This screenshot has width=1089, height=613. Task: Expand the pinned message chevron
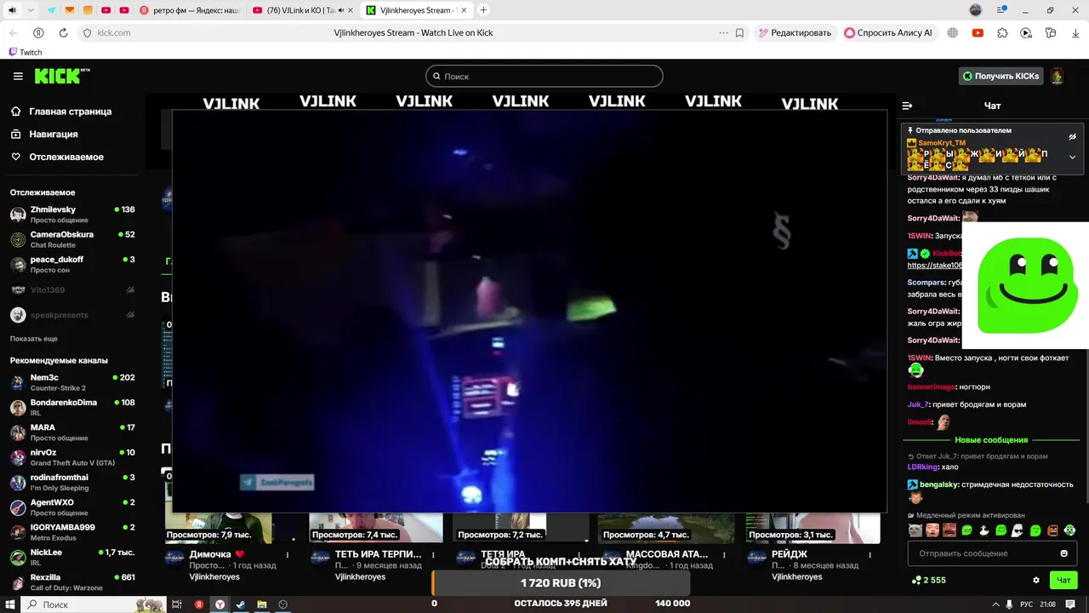pos(1072,157)
